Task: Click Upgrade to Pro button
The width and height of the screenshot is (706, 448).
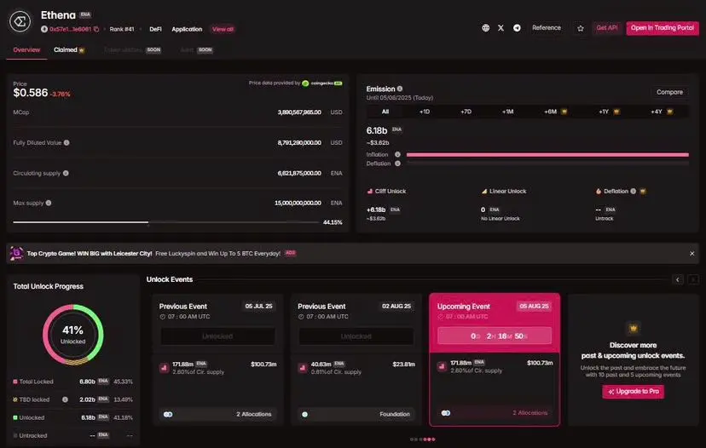Action: tap(633, 391)
